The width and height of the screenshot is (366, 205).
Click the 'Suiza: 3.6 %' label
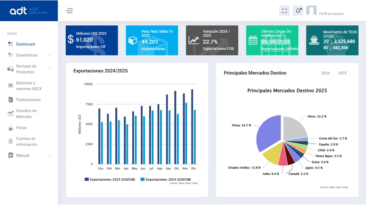tap(320, 162)
